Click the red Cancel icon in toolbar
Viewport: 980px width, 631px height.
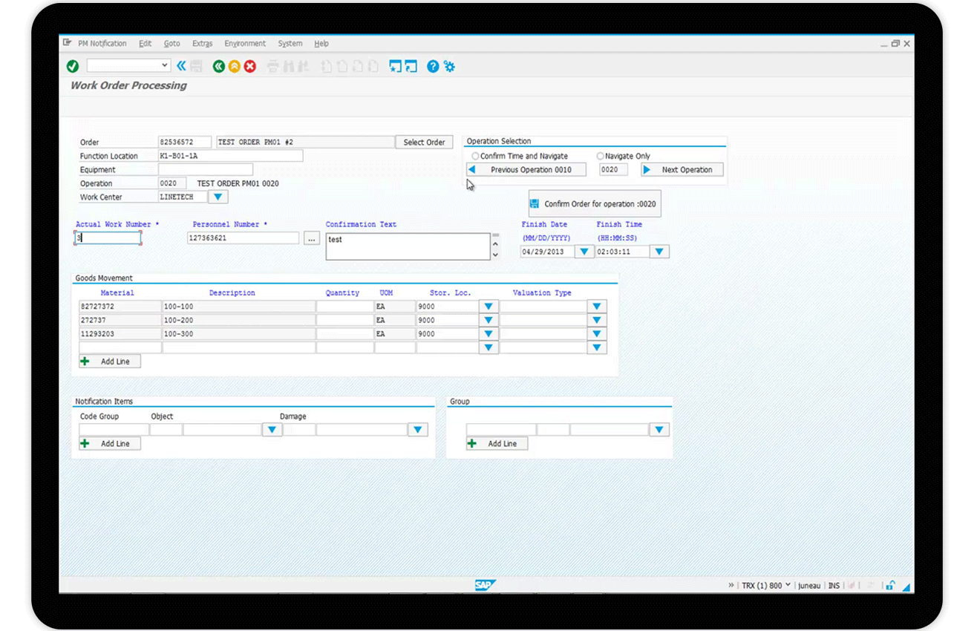[x=250, y=67]
